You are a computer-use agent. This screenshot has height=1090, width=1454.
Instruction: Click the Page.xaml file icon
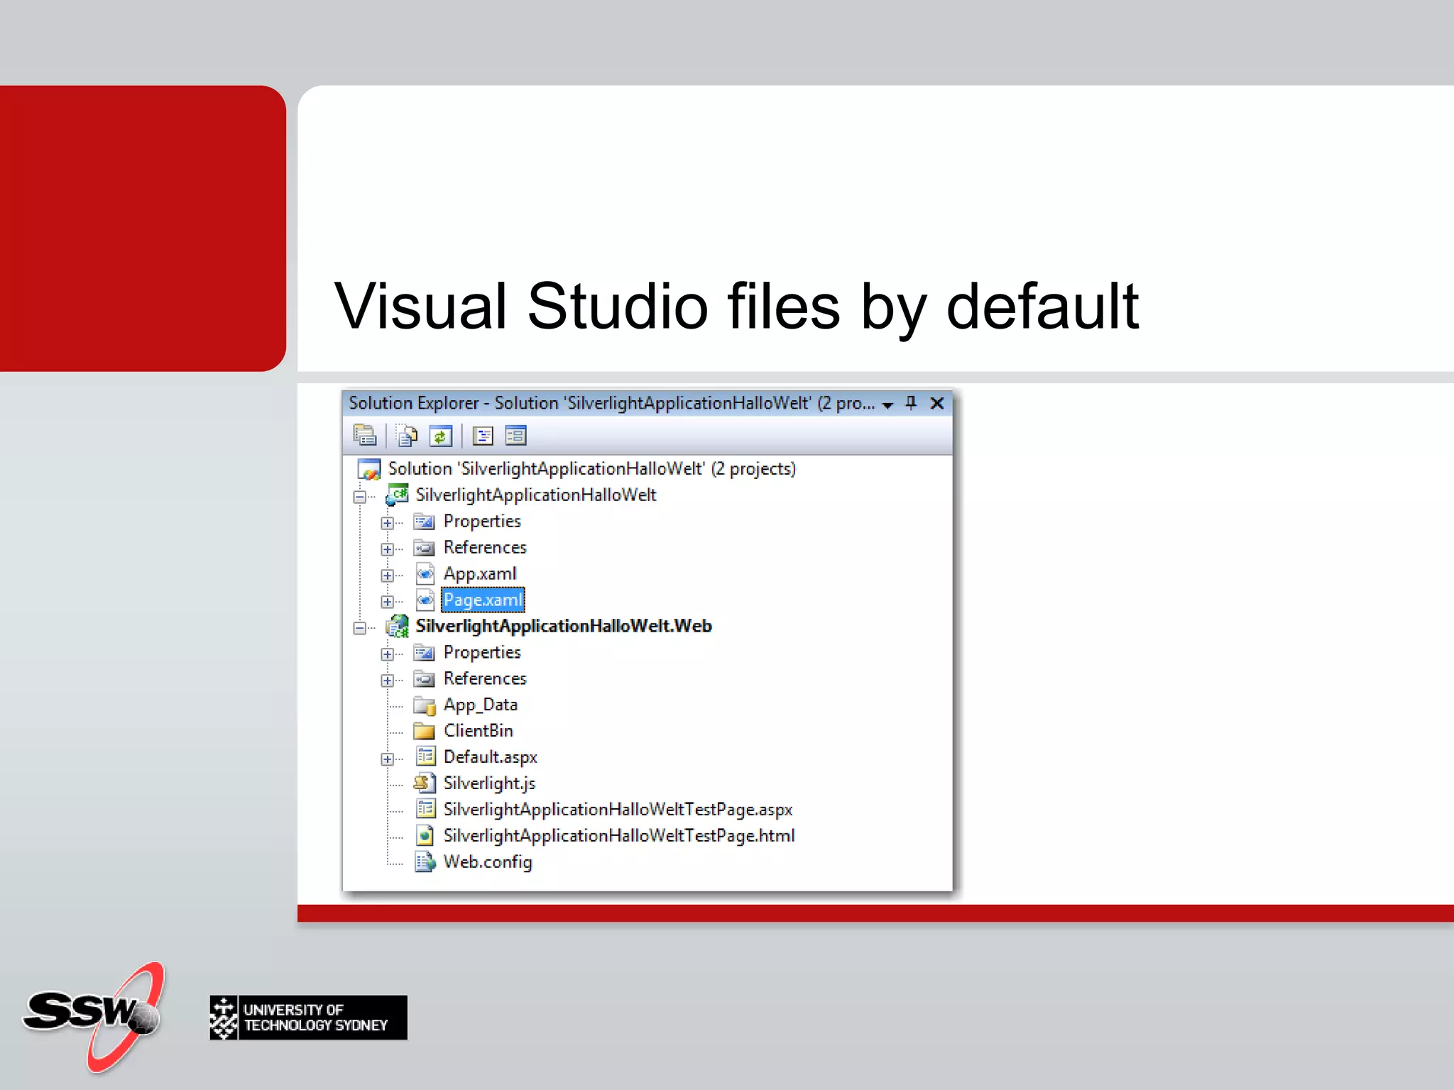(x=425, y=600)
